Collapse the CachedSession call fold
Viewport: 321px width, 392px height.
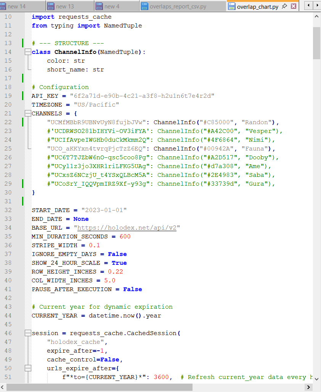pyautogui.click(x=28, y=333)
